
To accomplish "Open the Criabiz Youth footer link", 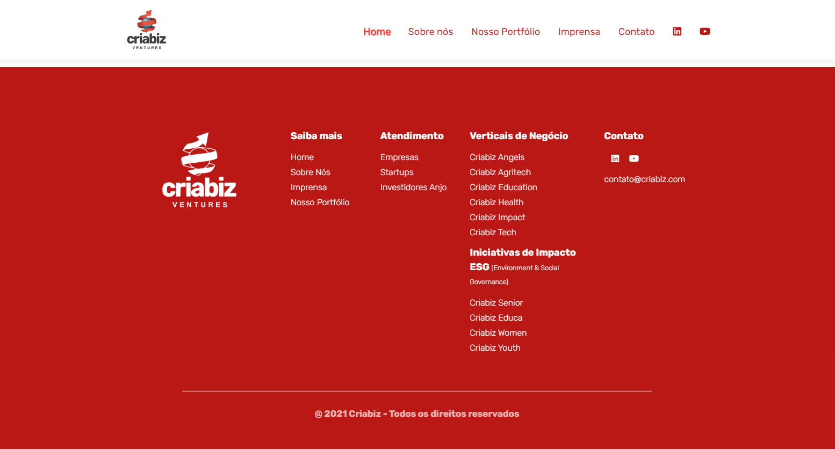I will [x=494, y=348].
